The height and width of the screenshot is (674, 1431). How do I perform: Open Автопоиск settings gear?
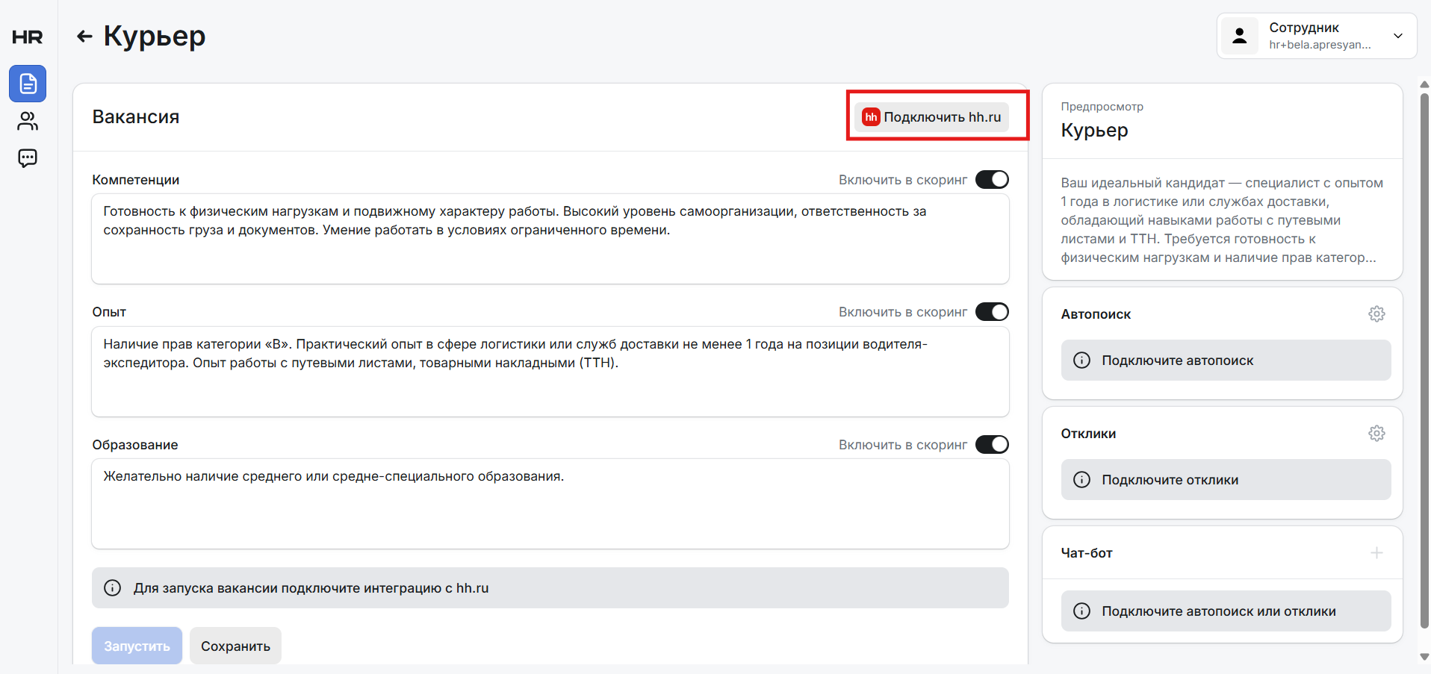[1376, 314]
